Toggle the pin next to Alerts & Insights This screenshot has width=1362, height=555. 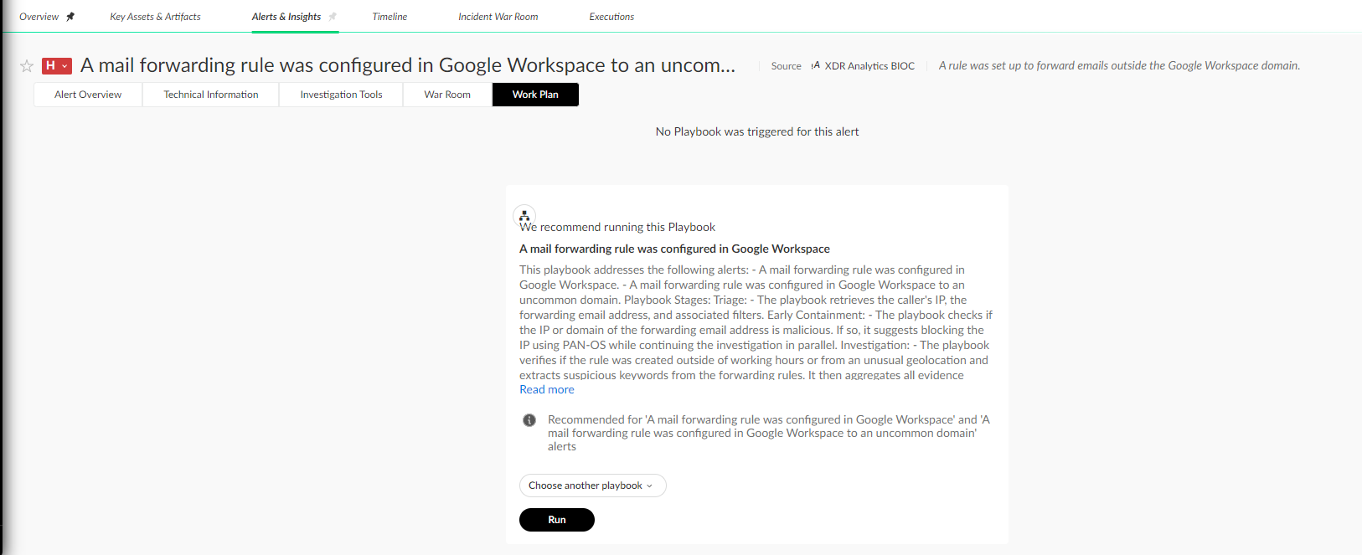coord(333,17)
